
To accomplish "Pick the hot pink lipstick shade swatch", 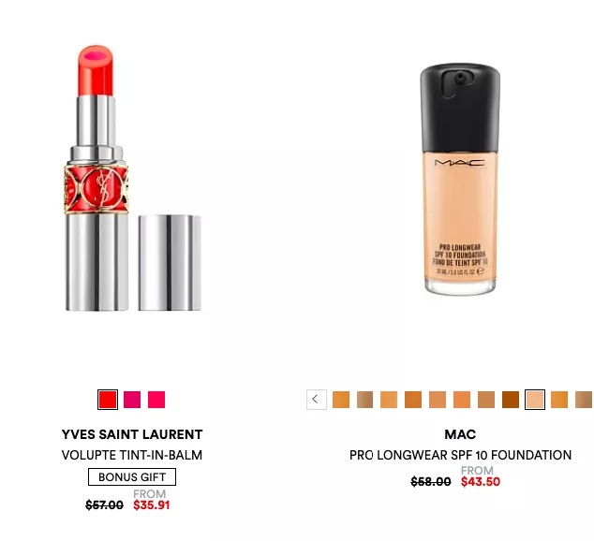I will [x=156, y=400].
